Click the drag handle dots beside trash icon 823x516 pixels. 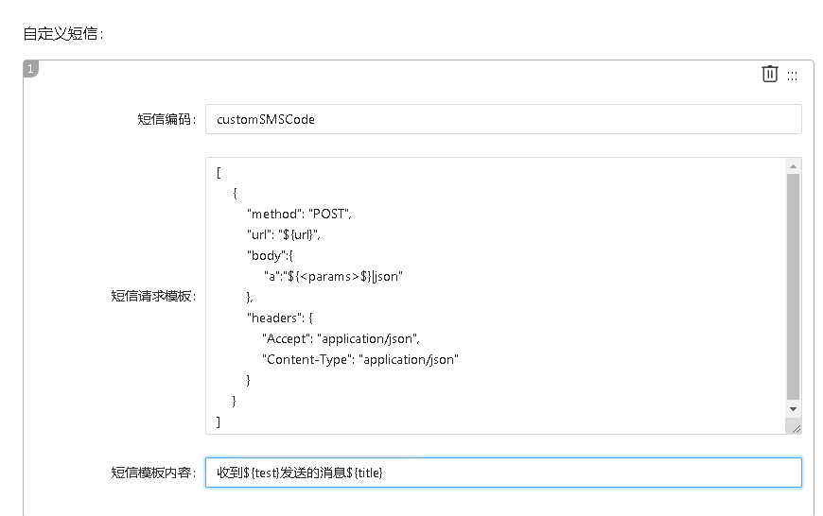(x=793, y=76)
